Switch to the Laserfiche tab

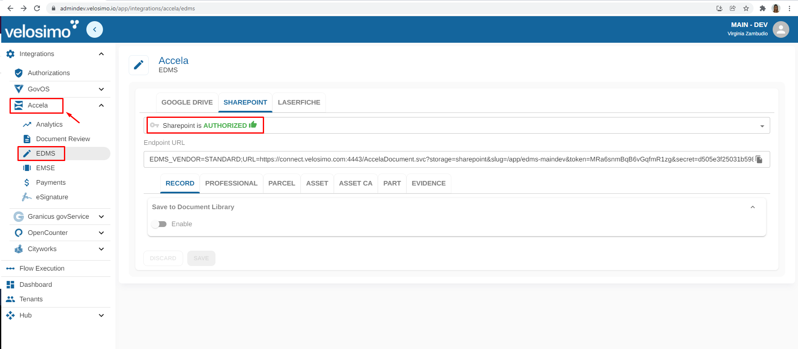[x=299, y=103]
